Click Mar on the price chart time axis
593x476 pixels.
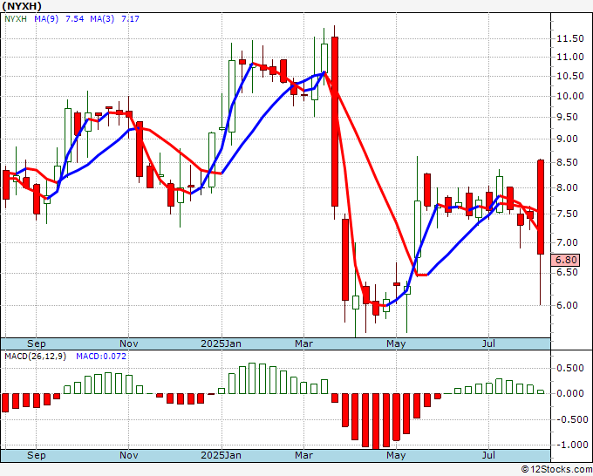[x=304, y=343]
